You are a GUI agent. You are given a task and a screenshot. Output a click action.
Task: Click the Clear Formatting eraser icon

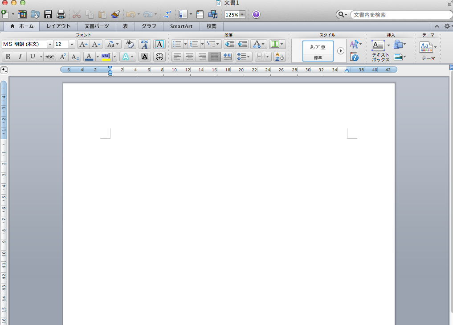coord(130,44)
